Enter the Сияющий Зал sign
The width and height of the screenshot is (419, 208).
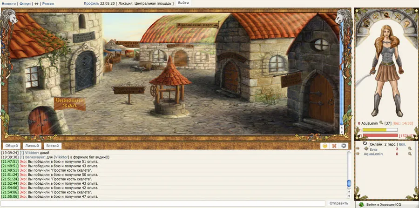70,104
